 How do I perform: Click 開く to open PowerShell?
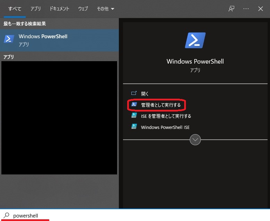point(145,94)
